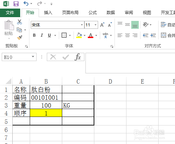
Task: Expand the underline style dropdown arrow
Action: (x=55, y=35)
